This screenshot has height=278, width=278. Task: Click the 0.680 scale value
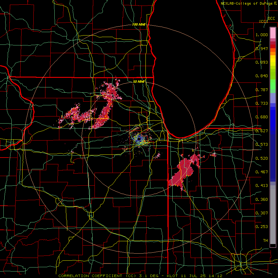[262, 117]
